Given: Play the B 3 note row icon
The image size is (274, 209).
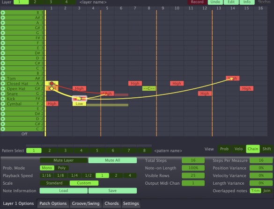Looking at the screenshot, I should coord(3,13).
